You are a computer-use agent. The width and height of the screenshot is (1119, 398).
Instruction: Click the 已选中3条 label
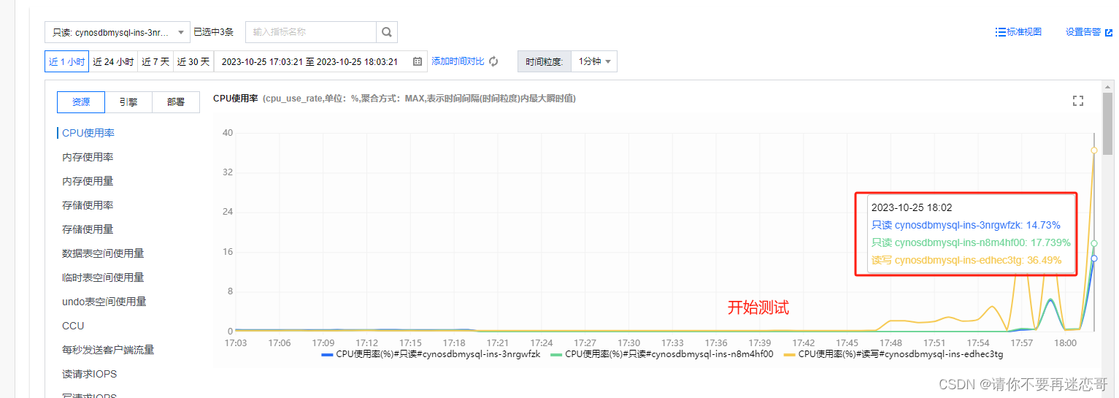pos(213,32)
